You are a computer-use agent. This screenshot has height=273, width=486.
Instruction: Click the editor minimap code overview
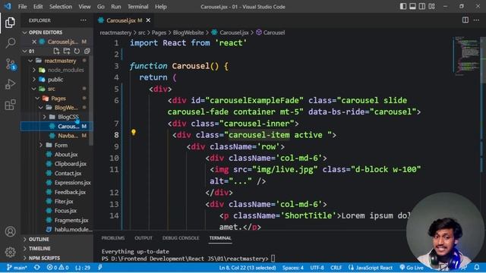[x=467, y=55]
